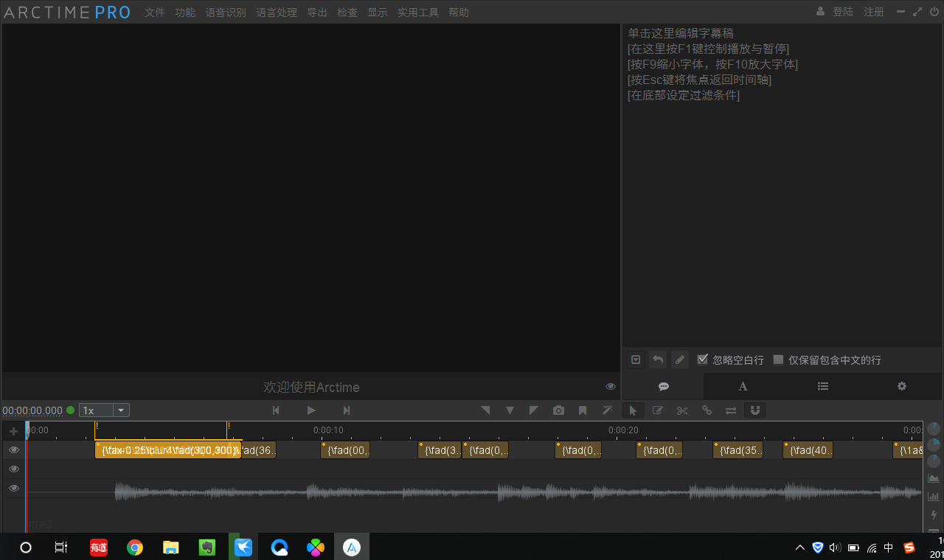Click the downward triangle marker icon
This screenshot has height=560, width=944.
[x=510, y=410]
